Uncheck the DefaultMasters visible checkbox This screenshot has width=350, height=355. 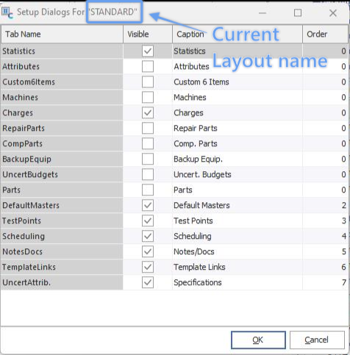148,205
